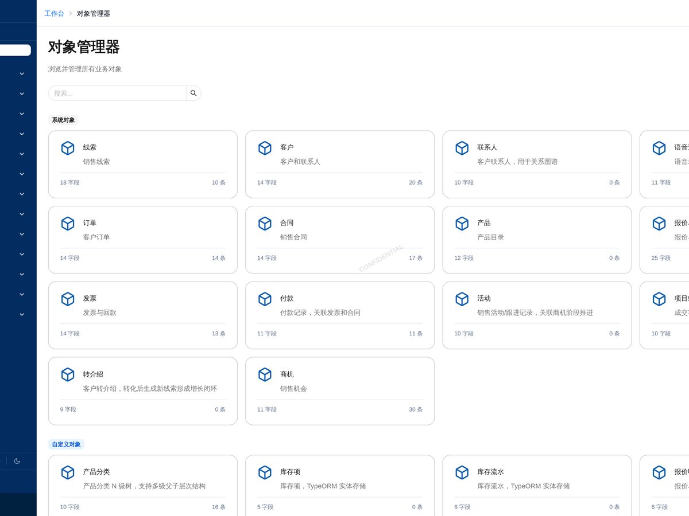Click the 自定义对象 section tag
Screen dimensions: 689x516
67,444
